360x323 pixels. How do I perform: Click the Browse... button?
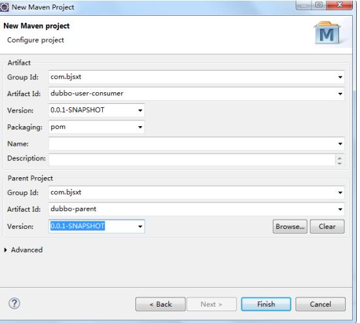pos(290,226)
